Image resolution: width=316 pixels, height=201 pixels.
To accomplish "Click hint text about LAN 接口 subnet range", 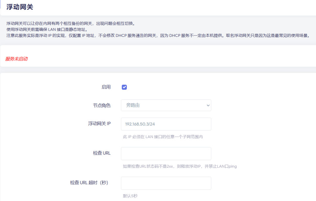I will coord(163,137).
